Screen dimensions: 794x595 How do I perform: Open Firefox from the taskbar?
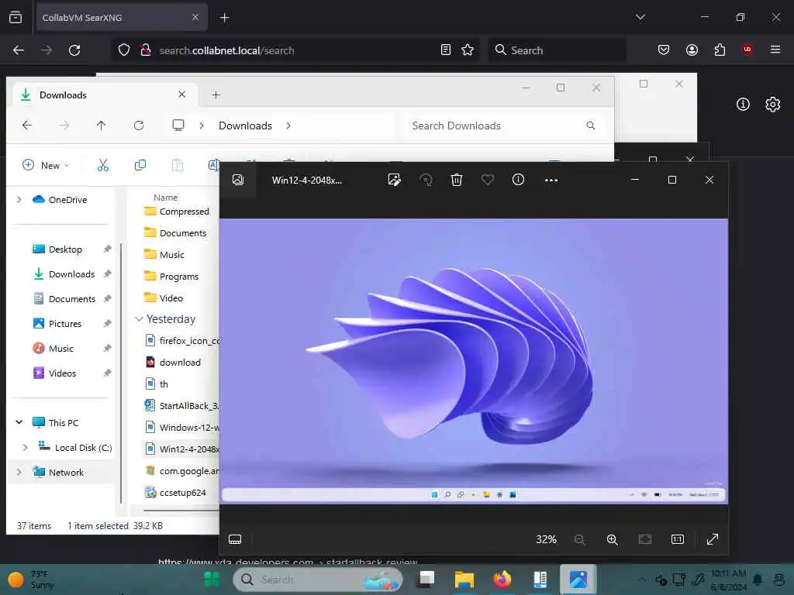click(x=502, y=579)
